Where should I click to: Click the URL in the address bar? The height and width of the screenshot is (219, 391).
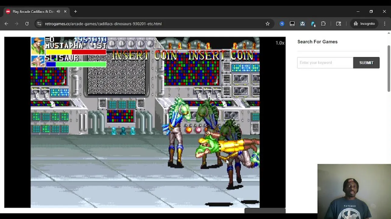[103, 24]
